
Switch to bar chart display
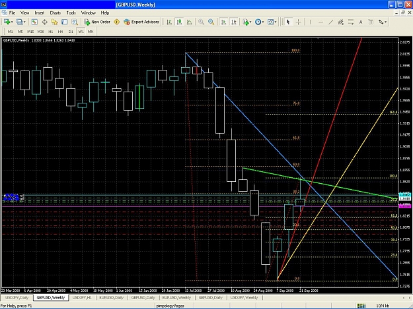[x=169, y=22]
